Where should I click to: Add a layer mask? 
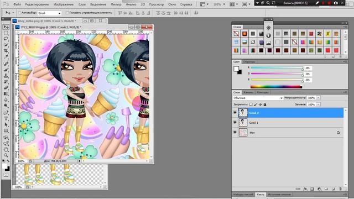tap(312, 189)
